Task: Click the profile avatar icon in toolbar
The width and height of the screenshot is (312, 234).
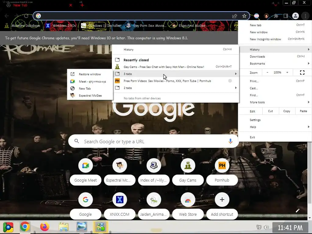Action: tap(296, 16)
